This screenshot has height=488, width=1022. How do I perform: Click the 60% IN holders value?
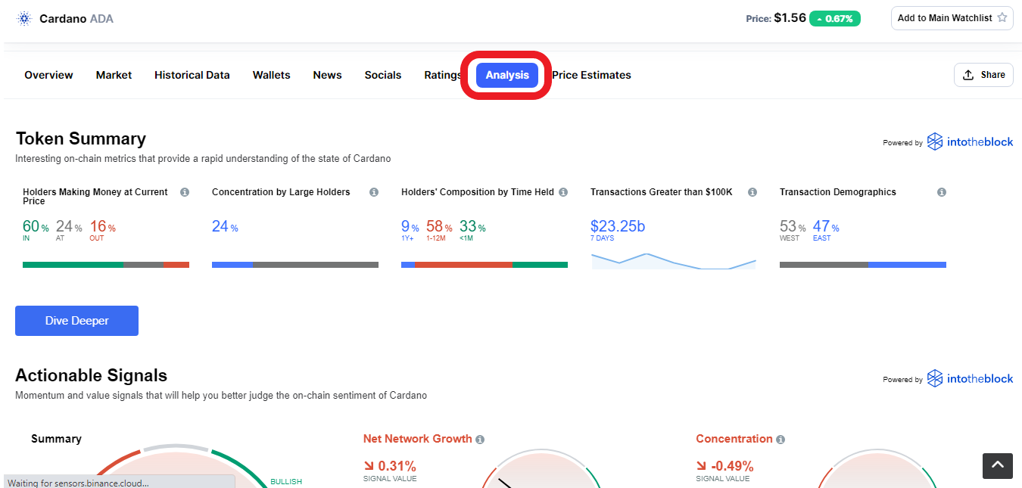tap(36, 226)
